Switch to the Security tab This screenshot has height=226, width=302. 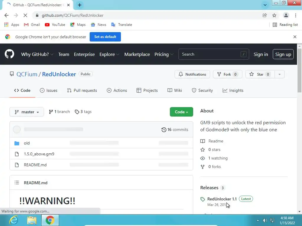click(x=202, y=90)
